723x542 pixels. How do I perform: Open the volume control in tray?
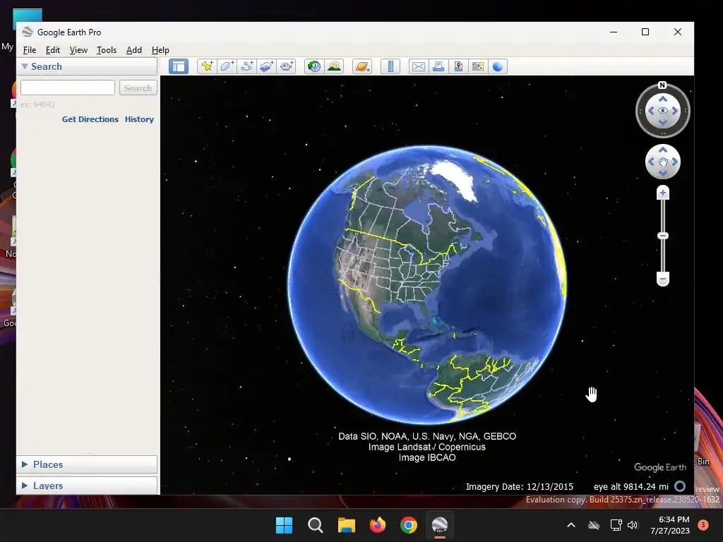pos(633,525)
